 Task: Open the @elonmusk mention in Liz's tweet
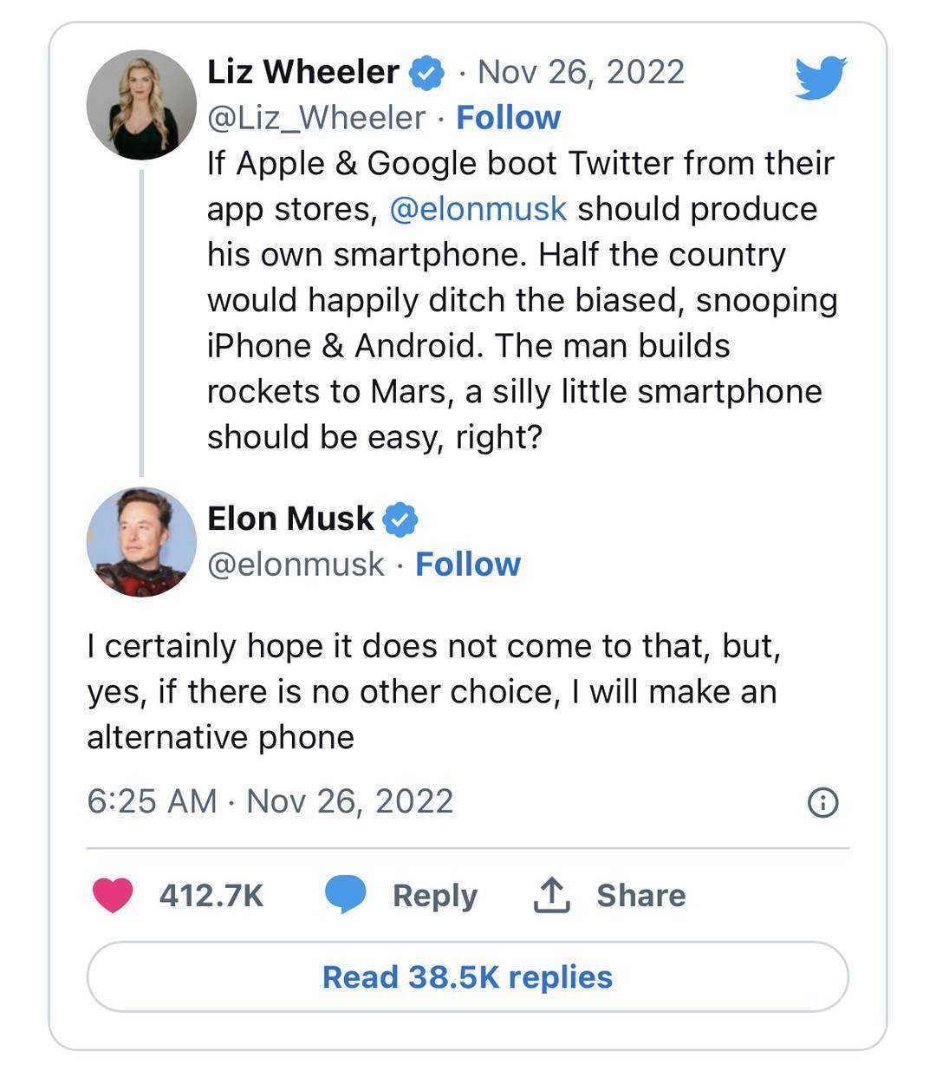coord(478,209)
